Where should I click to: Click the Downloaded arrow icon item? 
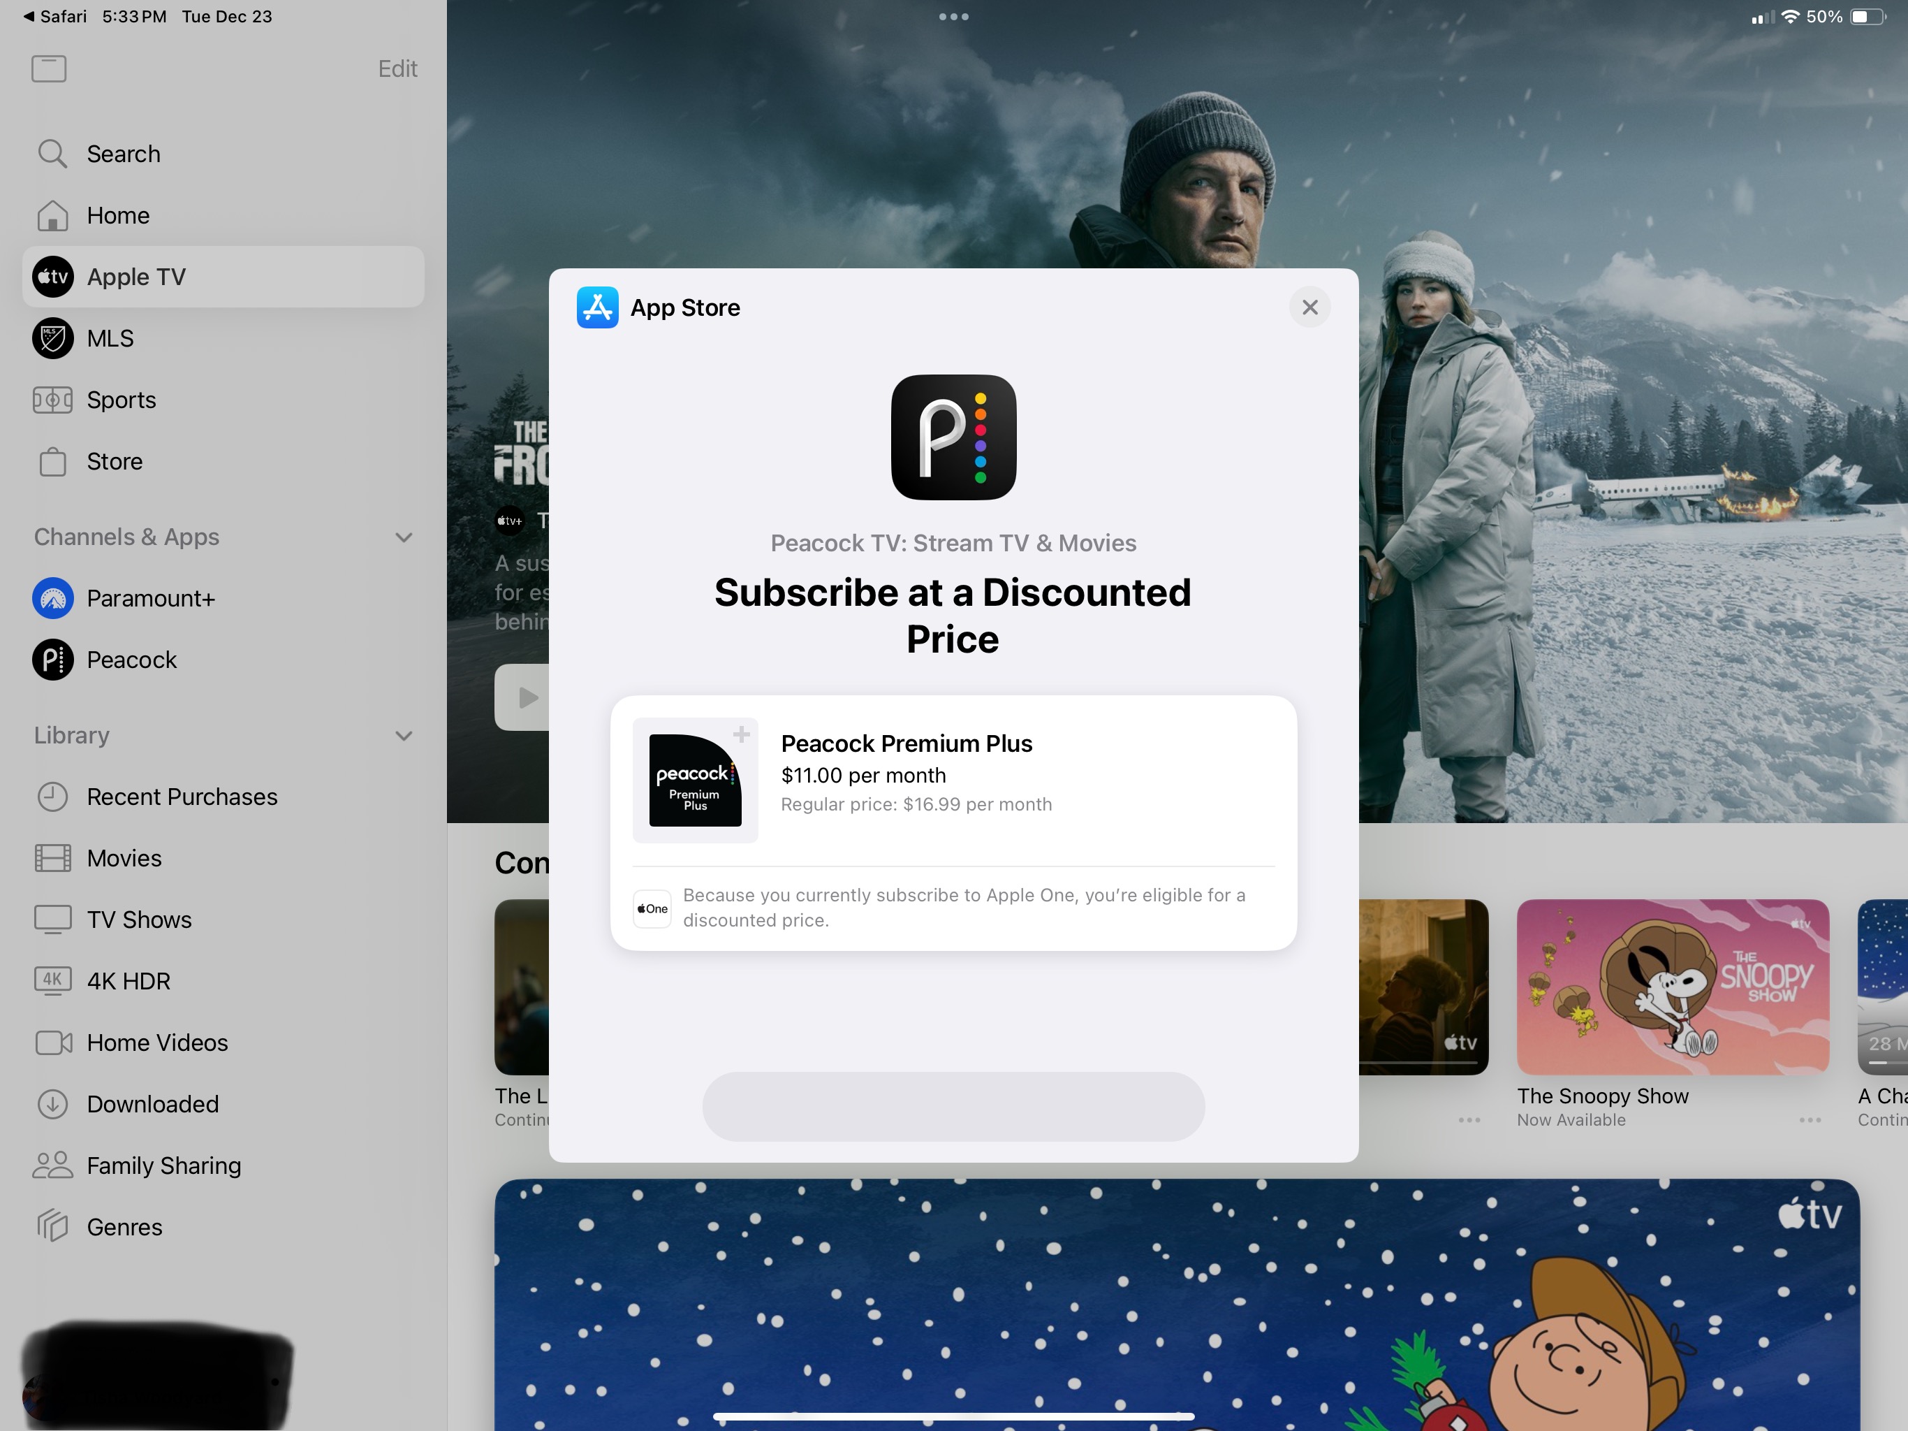coord(52,1104)
